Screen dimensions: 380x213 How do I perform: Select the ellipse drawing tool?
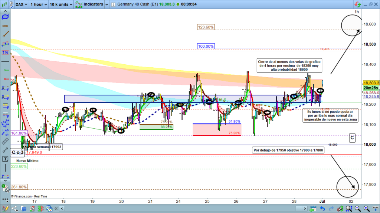[x=6, y=17]
